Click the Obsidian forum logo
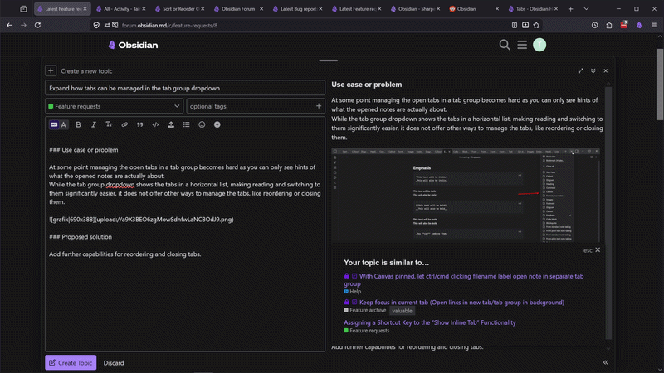This screenshot has width=664, height=373. point(133,45)
